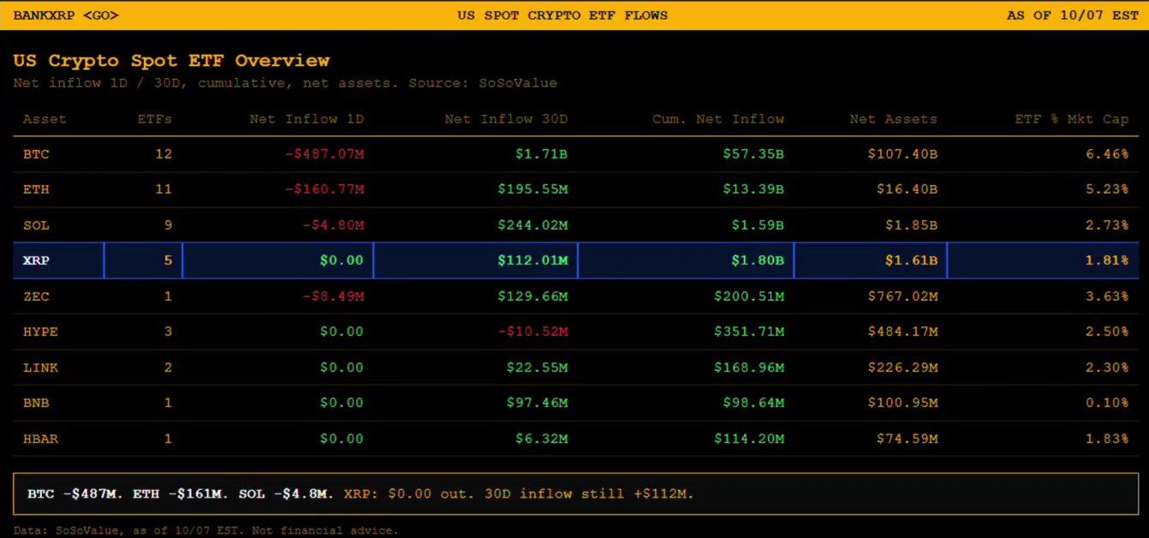Click XRP market cap share 1.81%
Screen dimensions: 1149x538
1107,260
